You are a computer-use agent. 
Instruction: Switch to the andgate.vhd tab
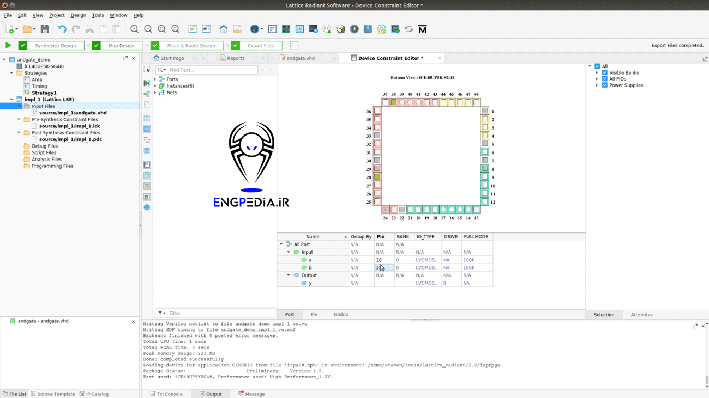coord(300,58)
